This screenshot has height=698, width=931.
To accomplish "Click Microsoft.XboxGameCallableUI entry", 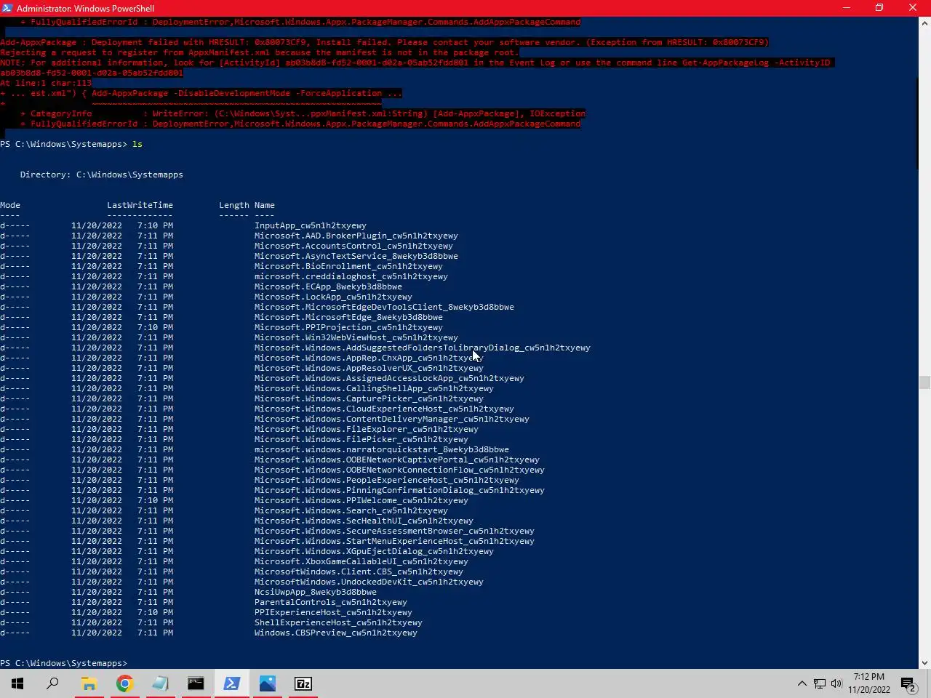I will pyautogui.click(x=361, y=561).
